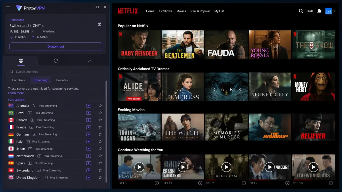Show info for Itaewon Class S1:E10
The height and width of the screenshot is (192, 342).
[331, 183]
